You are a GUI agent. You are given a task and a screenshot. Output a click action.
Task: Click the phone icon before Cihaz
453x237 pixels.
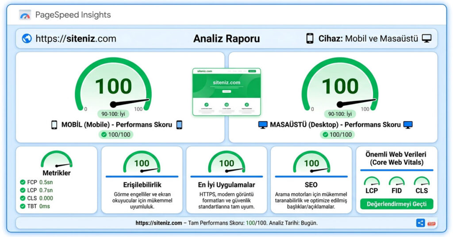pos(310,38)
